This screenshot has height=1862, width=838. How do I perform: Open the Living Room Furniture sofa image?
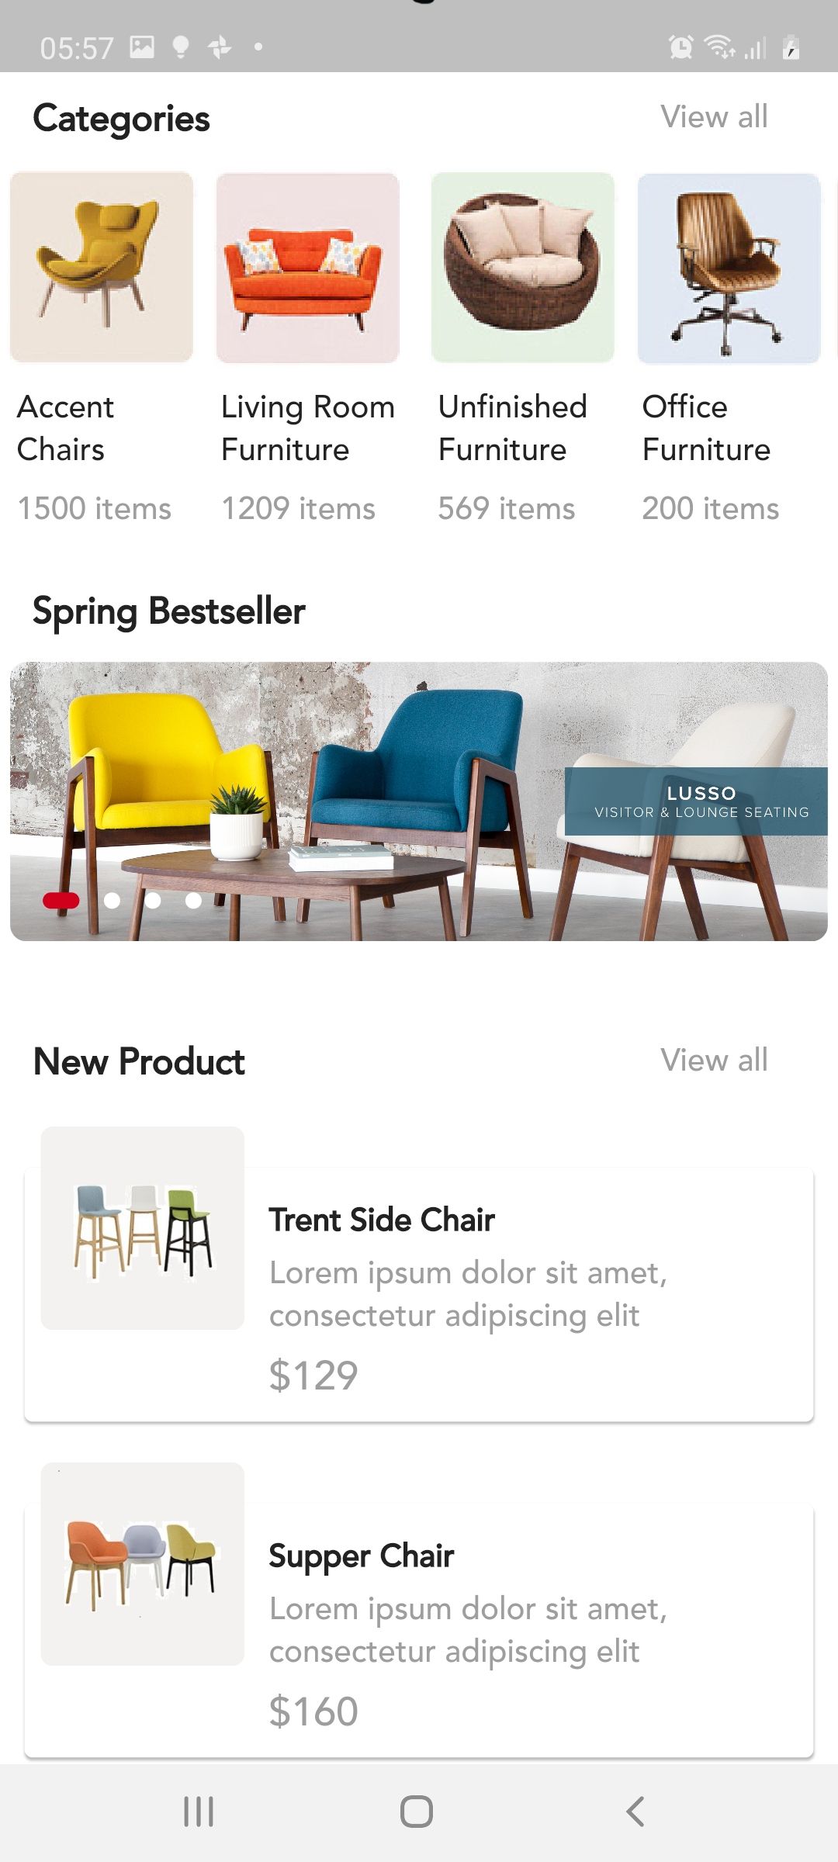tap(308, 267)
